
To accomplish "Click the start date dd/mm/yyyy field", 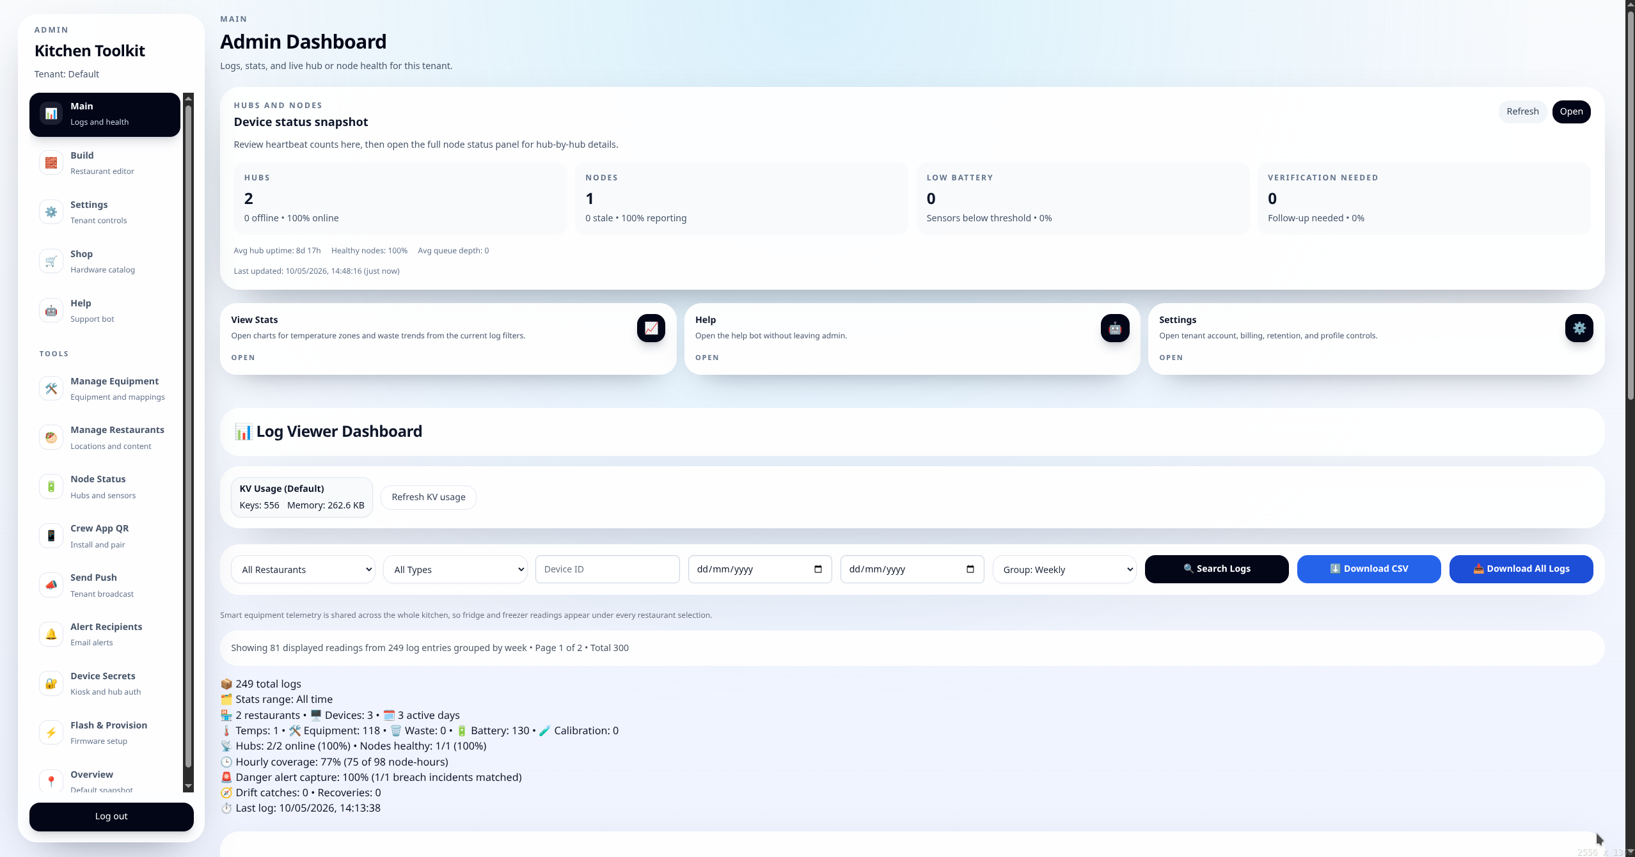I will 760,569.
